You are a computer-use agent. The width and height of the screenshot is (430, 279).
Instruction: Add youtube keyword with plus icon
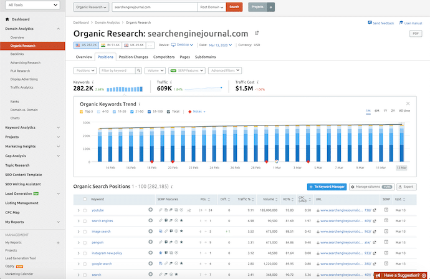[151, 210]
